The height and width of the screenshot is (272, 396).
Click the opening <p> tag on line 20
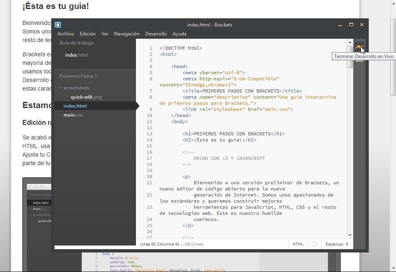187,177
